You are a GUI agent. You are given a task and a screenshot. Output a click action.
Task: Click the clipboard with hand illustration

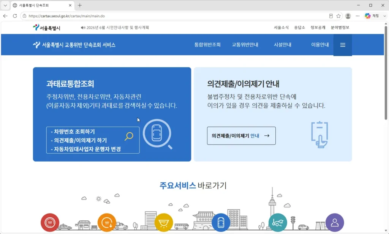pyautogui.click(x=319, y=135)
